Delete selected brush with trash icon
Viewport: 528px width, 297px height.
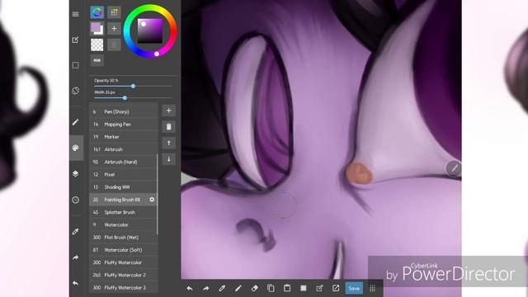pyautogui.click(x=168, y=126)
